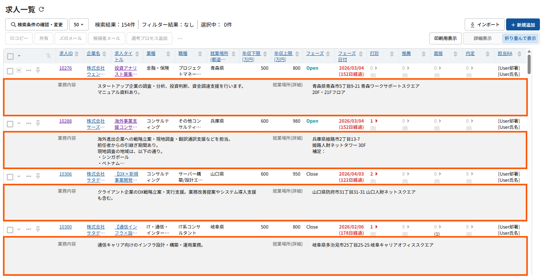Click the フェーズ column header

point(315,53)
